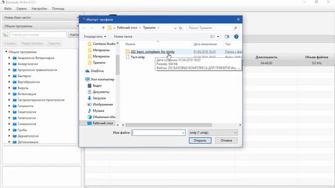Click Тринити in address path
Viewport: 335px width, 188px height.
click(x=149, y=28)
